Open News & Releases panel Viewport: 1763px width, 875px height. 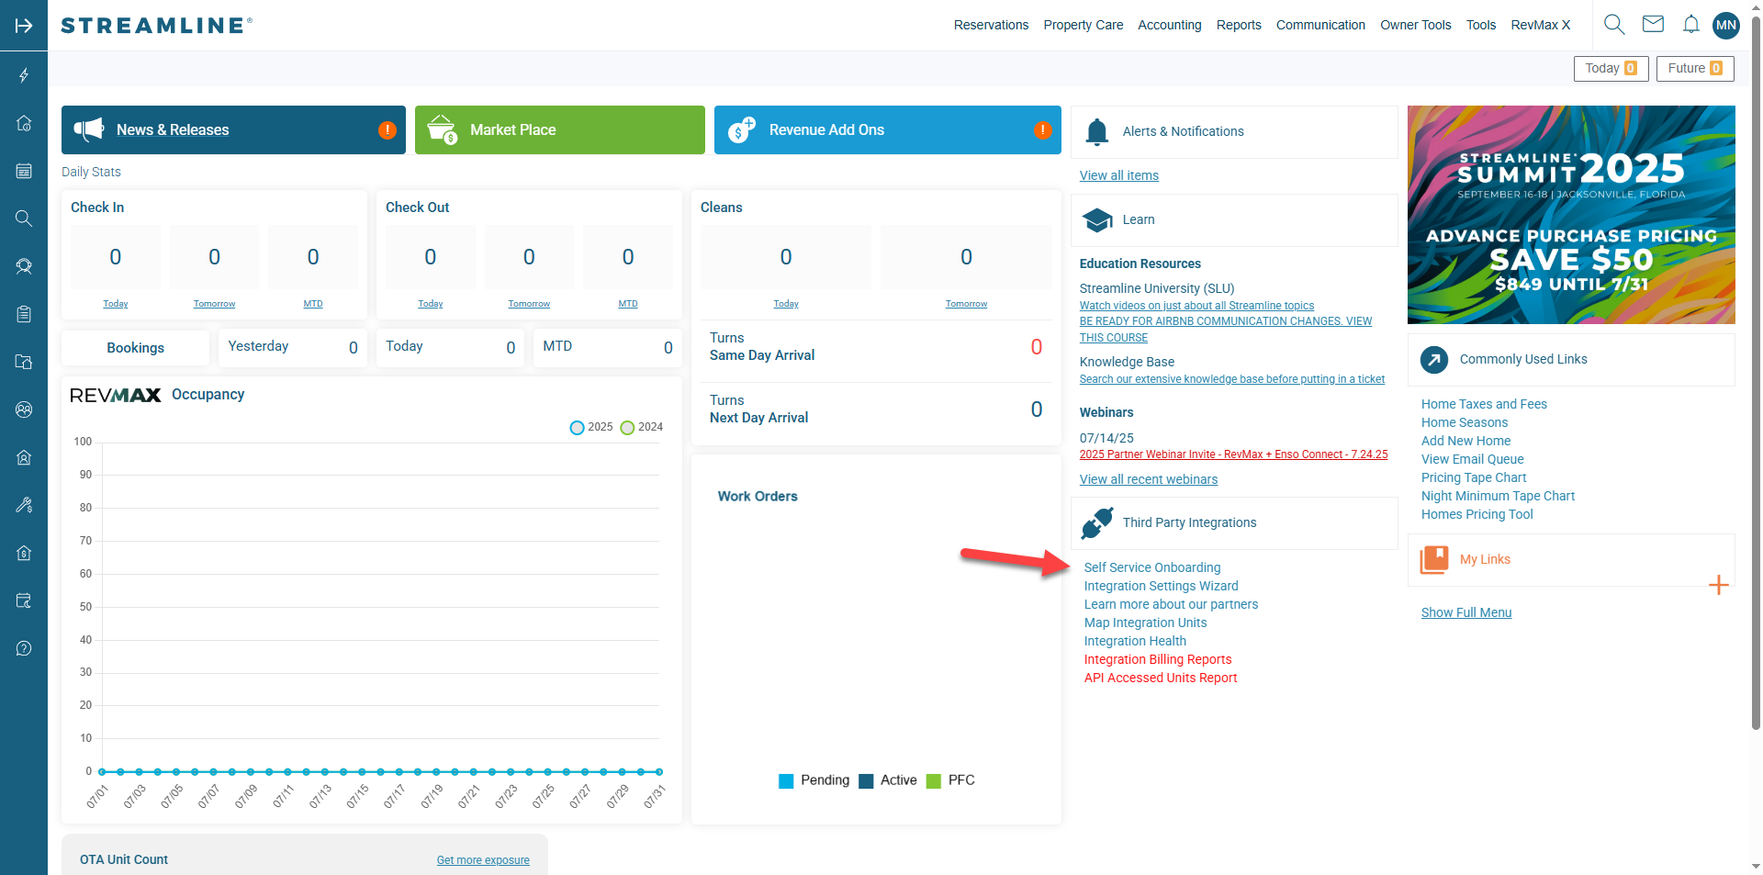click(233, 129)
